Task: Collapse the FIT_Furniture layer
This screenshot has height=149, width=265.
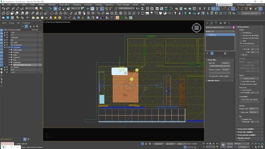Action: click(5, 48)
